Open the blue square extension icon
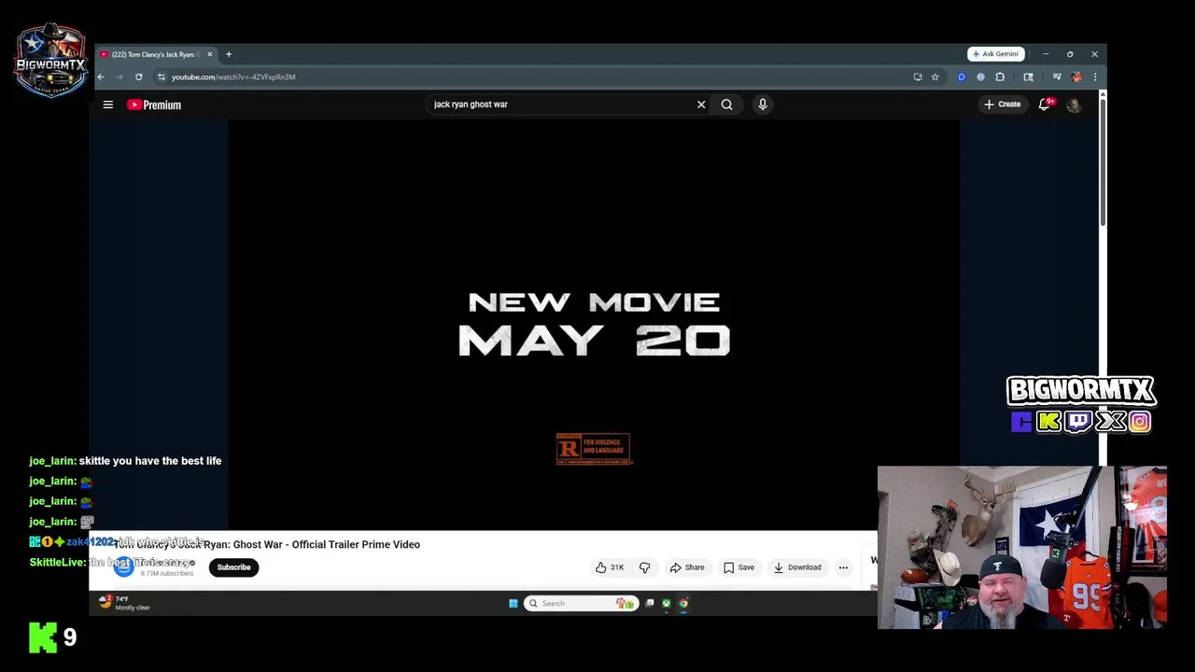 point(962,77)
